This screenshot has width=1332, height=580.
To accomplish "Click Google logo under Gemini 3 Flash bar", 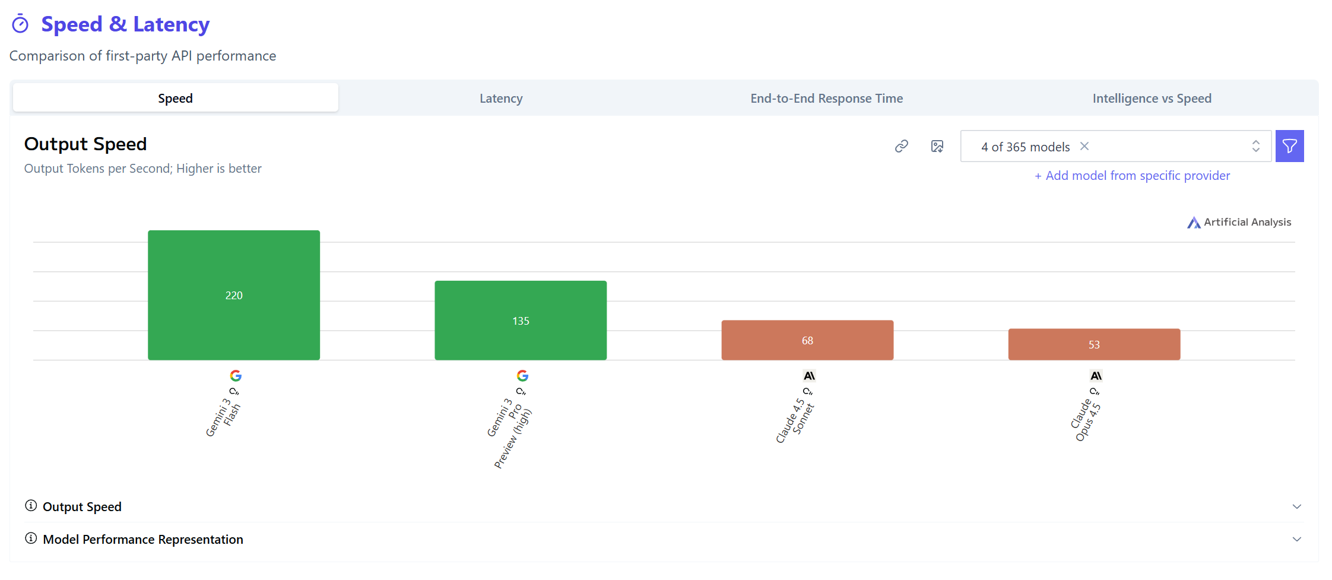I will (x=236, y=376).
